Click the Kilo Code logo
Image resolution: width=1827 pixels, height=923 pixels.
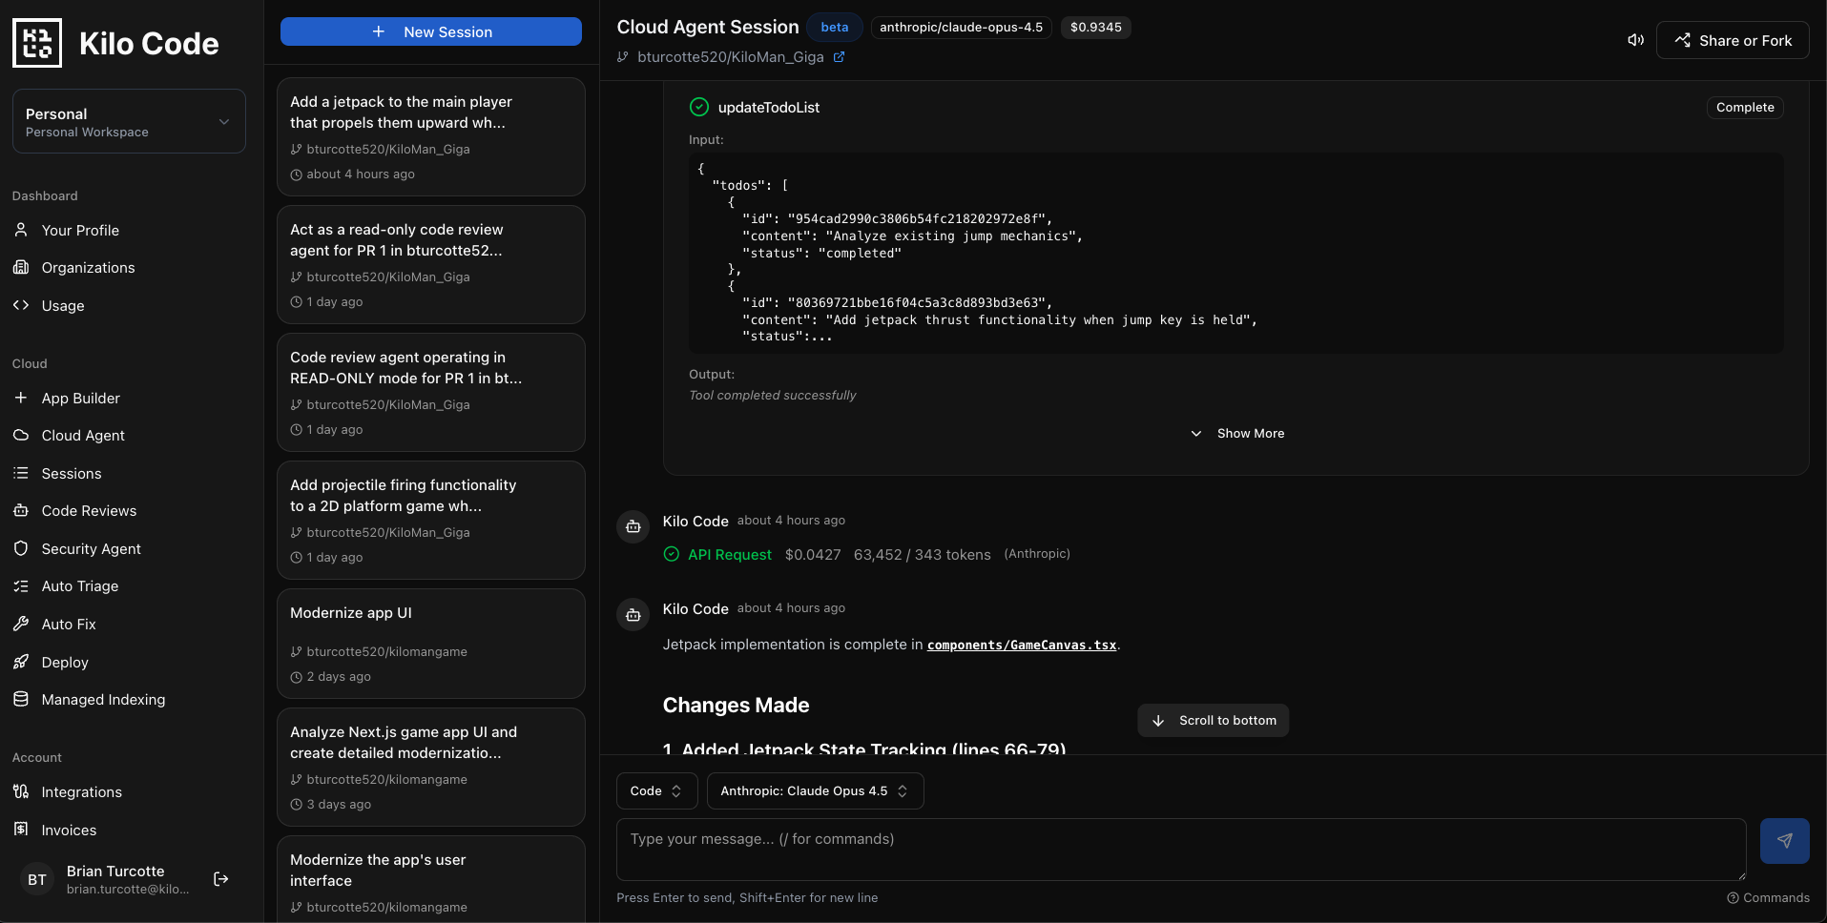click(36, 42)
